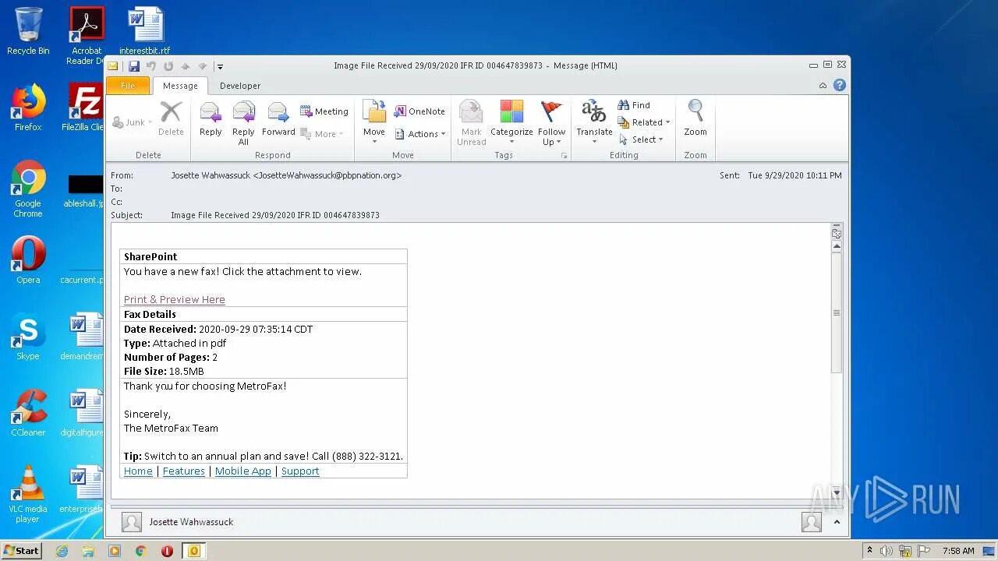
Task: Open the Select dropdown
Action: coord(641,139)
